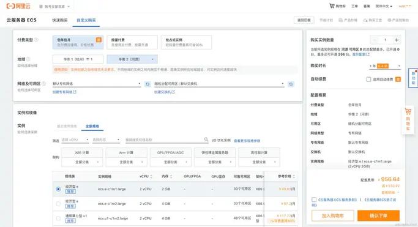Image resolution: width=418 pixels, height=227 pixels.
Task: Select the ecs.e-c1m2.large instance radio
Action: coord(58,204)
